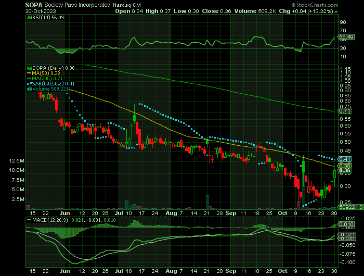The height and width of the screenshot is (276, 364).
Task: Click the Low 0.30 value
Action: coord(186,11)
